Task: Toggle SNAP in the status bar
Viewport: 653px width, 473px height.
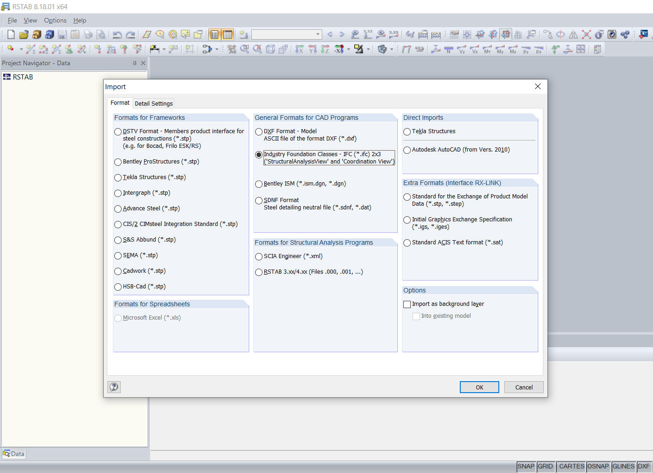Action: (x=526, y=466)
